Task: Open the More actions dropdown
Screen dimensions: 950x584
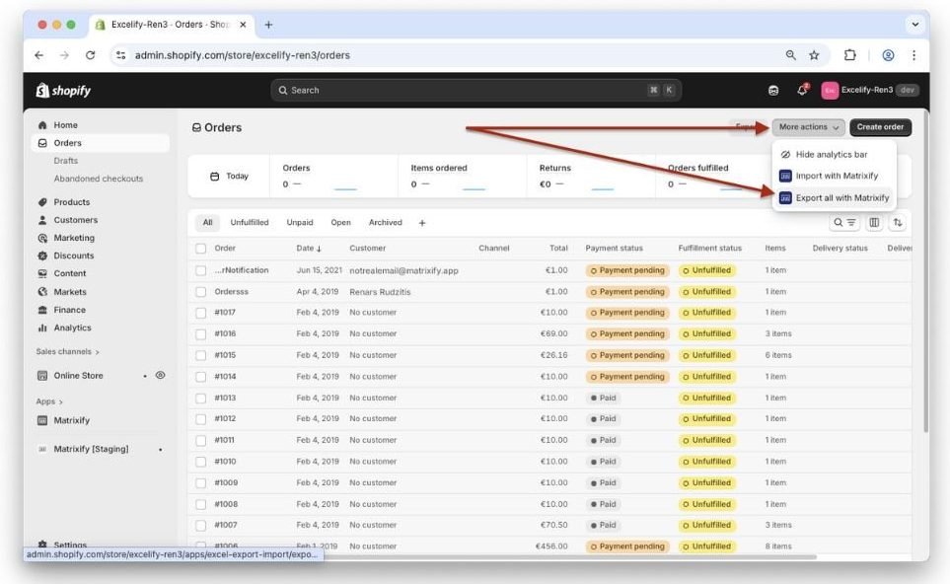Action: (808, 127)
